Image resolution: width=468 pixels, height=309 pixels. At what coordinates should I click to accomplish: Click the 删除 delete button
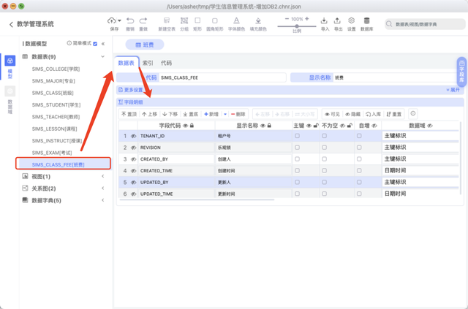238,114
